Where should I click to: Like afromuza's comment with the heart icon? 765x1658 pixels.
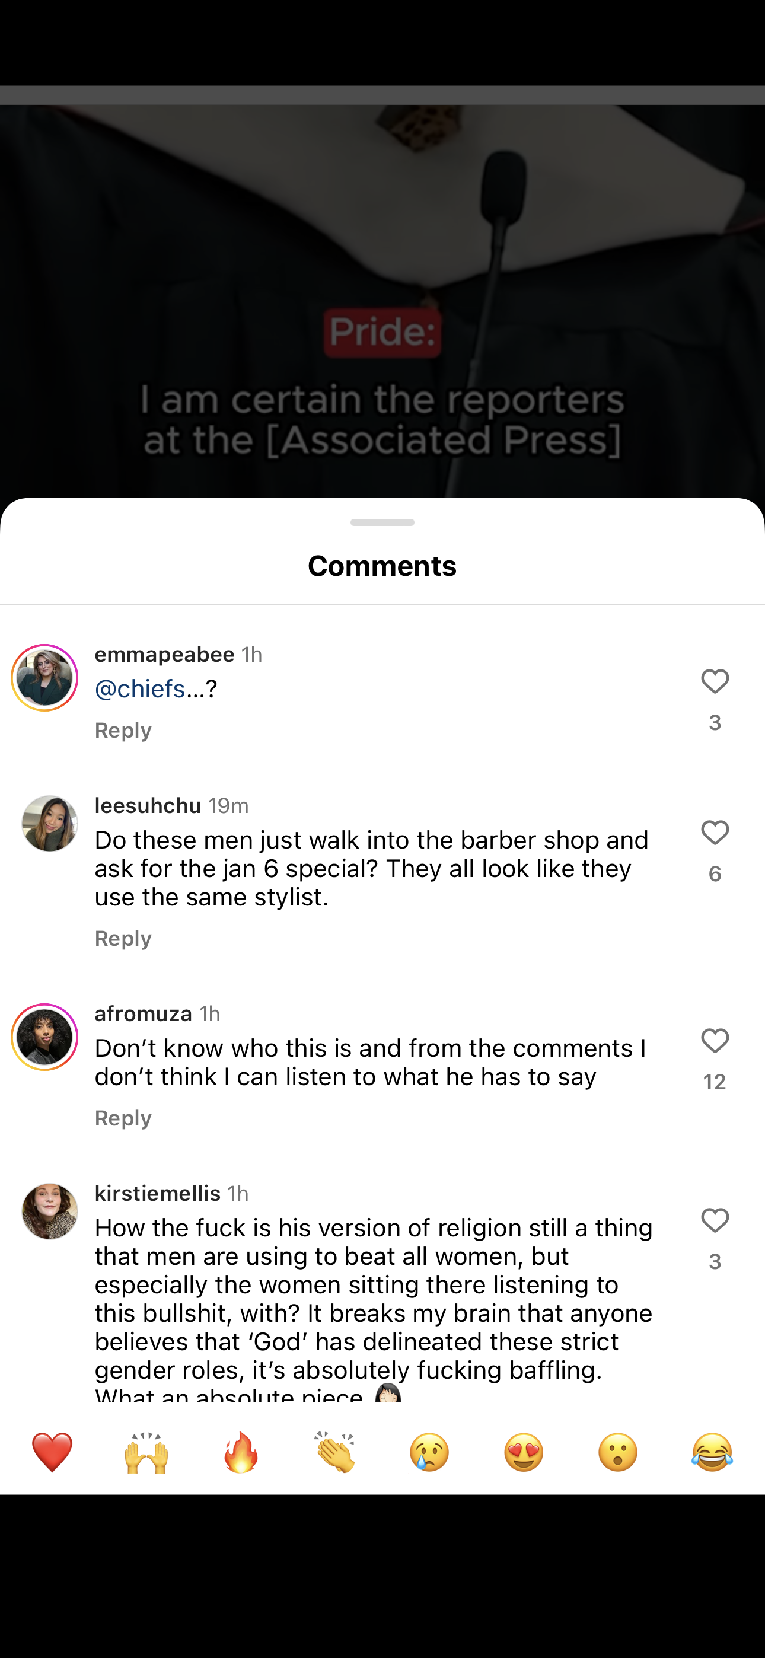715,1041
